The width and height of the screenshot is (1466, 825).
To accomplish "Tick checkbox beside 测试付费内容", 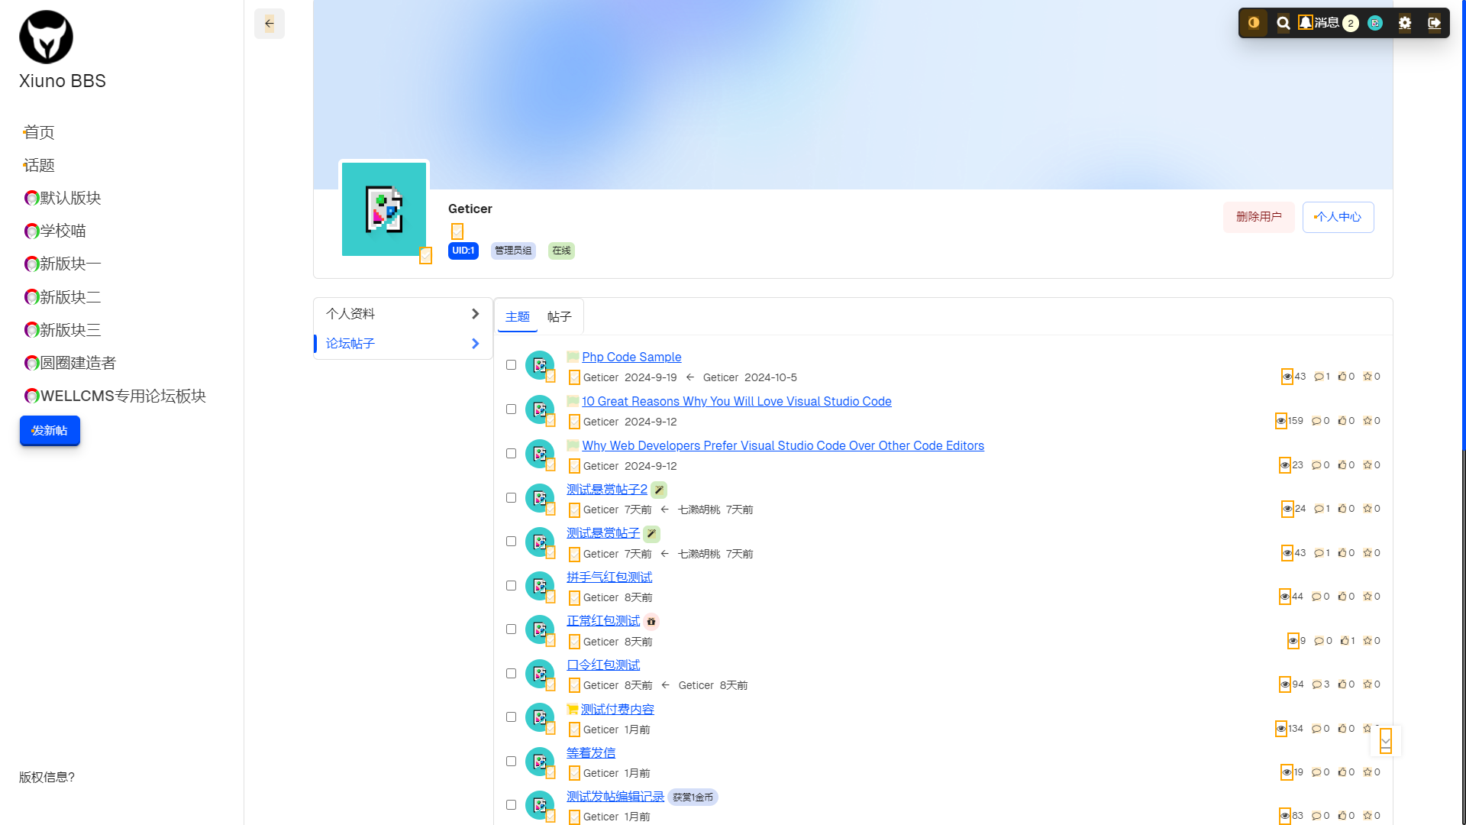I will coord(512,717).
